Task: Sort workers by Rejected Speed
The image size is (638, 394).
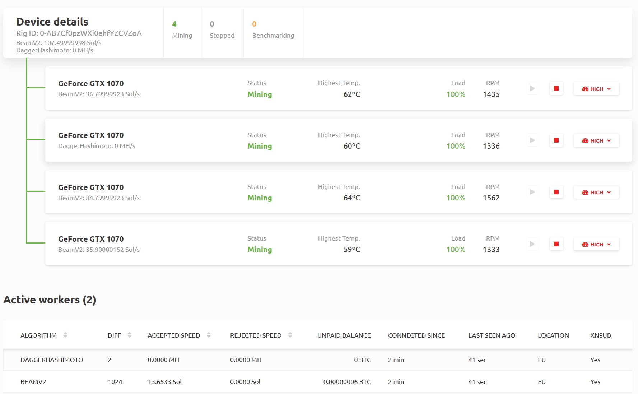Action: click(x=290, y=335)
